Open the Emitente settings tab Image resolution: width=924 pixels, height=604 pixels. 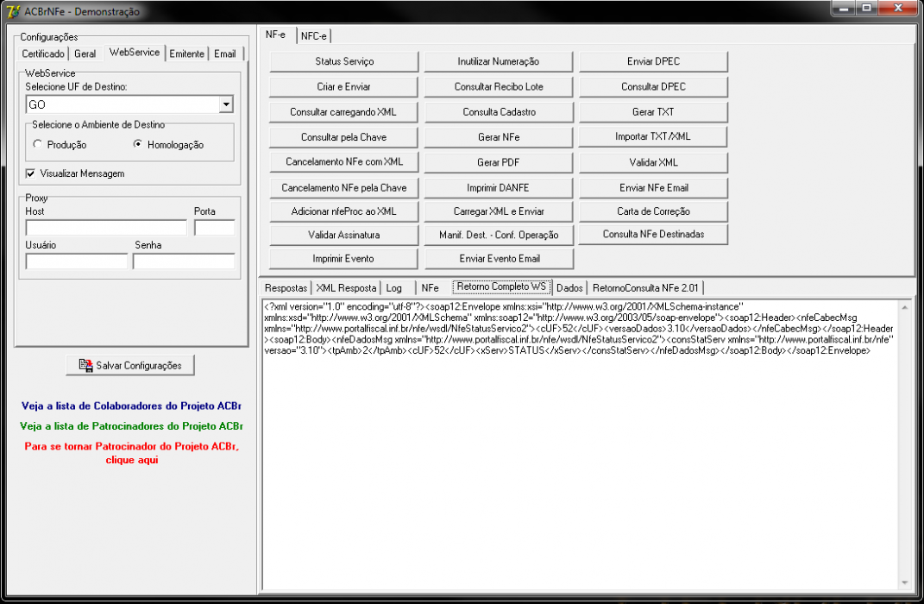click(187, 53)
